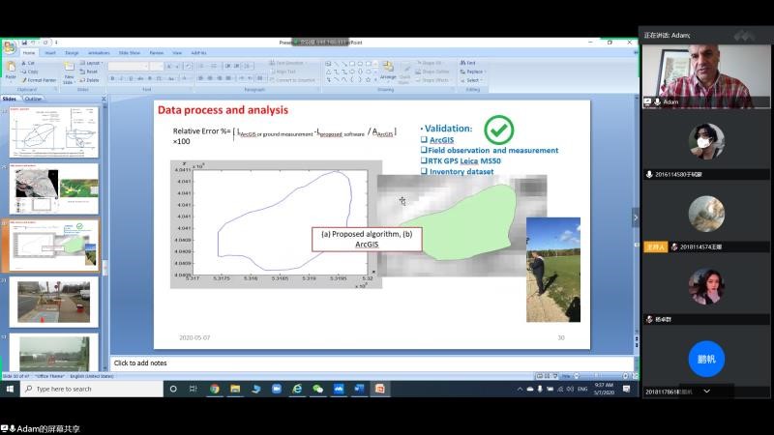Open the Layout dropdown in Slides group
Screen dimensions: 774x435
point(92,62)
